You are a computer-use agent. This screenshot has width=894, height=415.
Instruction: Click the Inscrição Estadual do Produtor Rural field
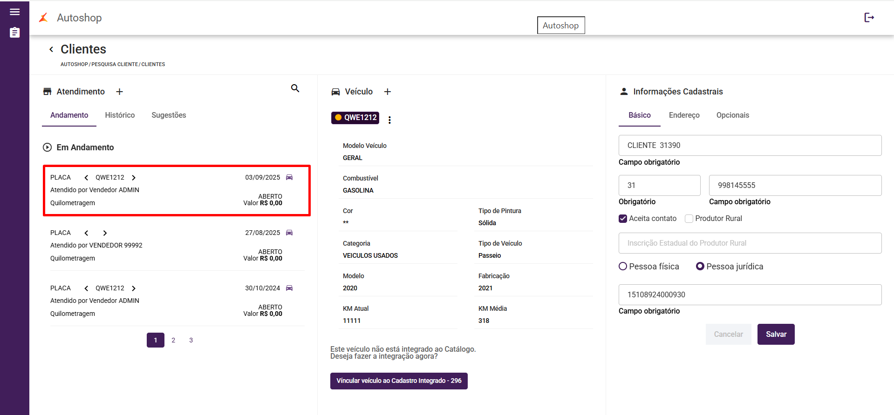click(x=750, y=243)
